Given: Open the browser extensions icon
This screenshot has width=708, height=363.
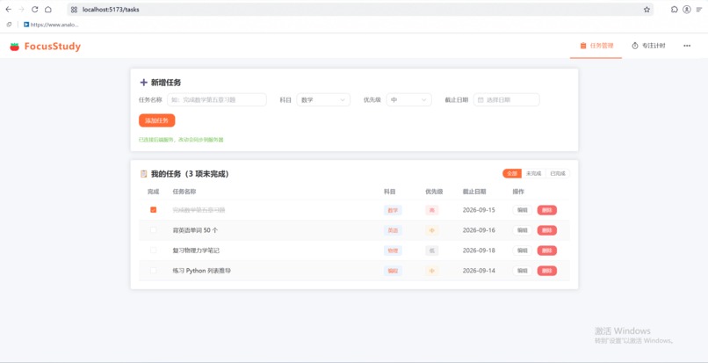Looking at the screenshot, I should [674, 9].
